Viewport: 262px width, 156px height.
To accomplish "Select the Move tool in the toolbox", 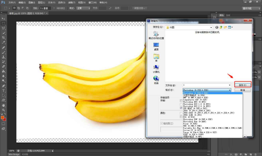I will [x=4, y=18].
